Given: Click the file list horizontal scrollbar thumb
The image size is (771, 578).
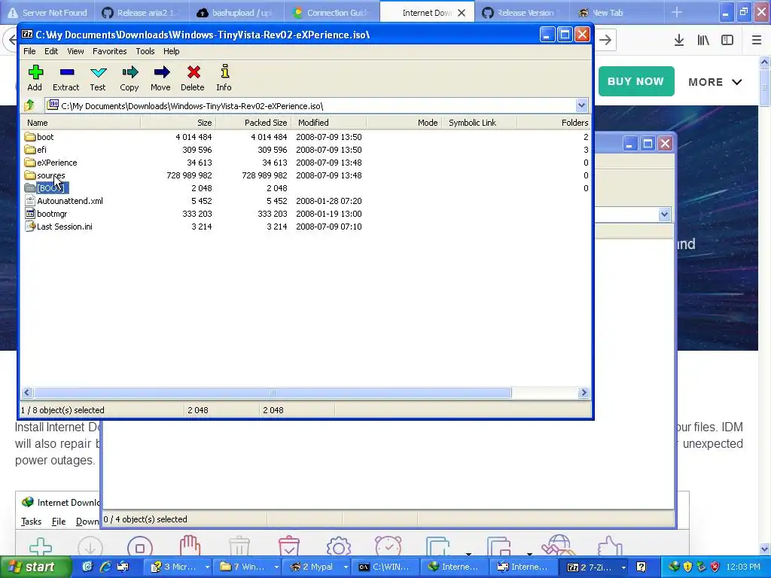Looking at the screenshot, I should 273,392.
